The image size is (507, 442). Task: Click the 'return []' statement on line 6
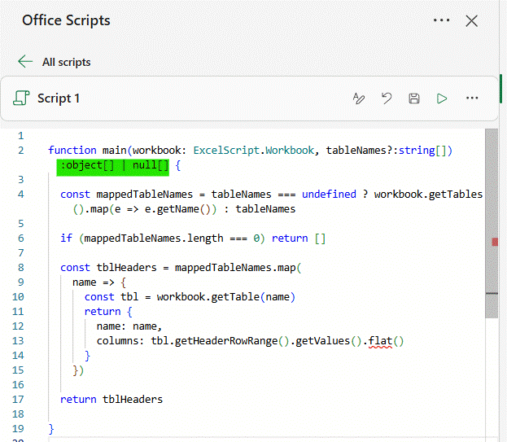pos(299,239)
